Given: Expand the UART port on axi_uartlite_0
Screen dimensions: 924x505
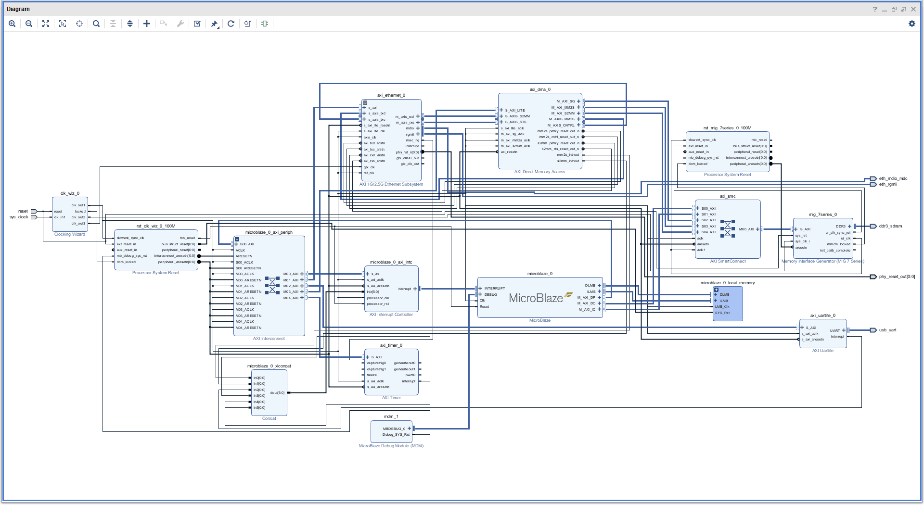Looking at the screenshot, I should pos(844,330).
